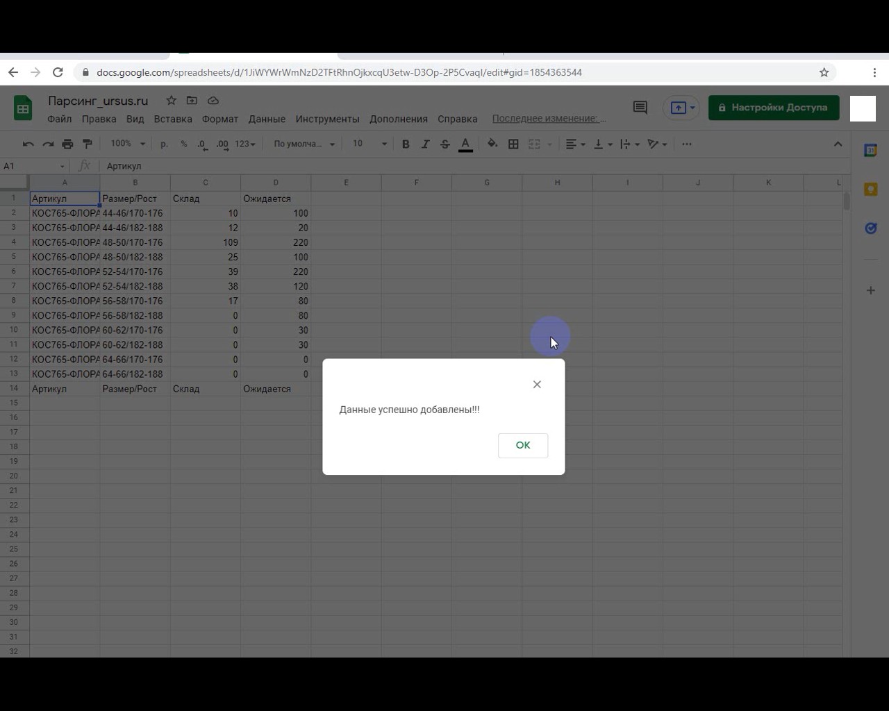889x711 pixels.
Task: Check the cloud save status icon
Action: (213, 101)
